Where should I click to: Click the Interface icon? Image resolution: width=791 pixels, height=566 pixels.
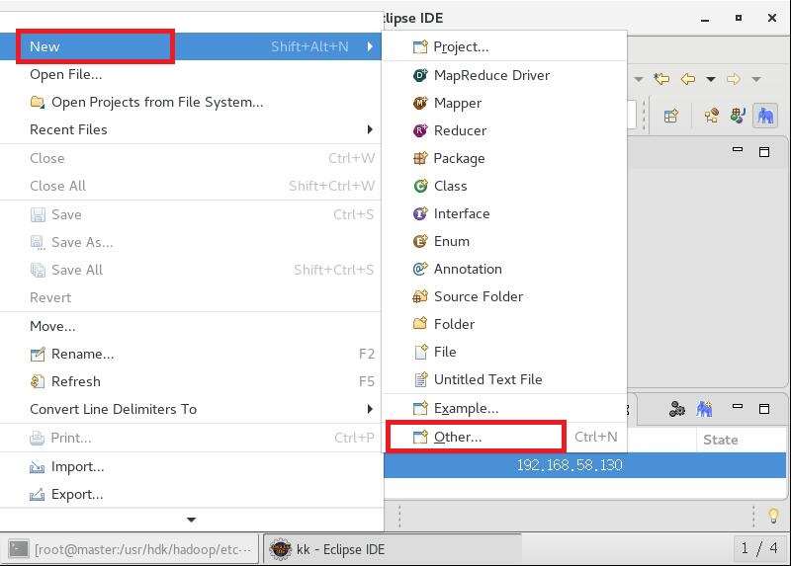(x=420, y=213)
